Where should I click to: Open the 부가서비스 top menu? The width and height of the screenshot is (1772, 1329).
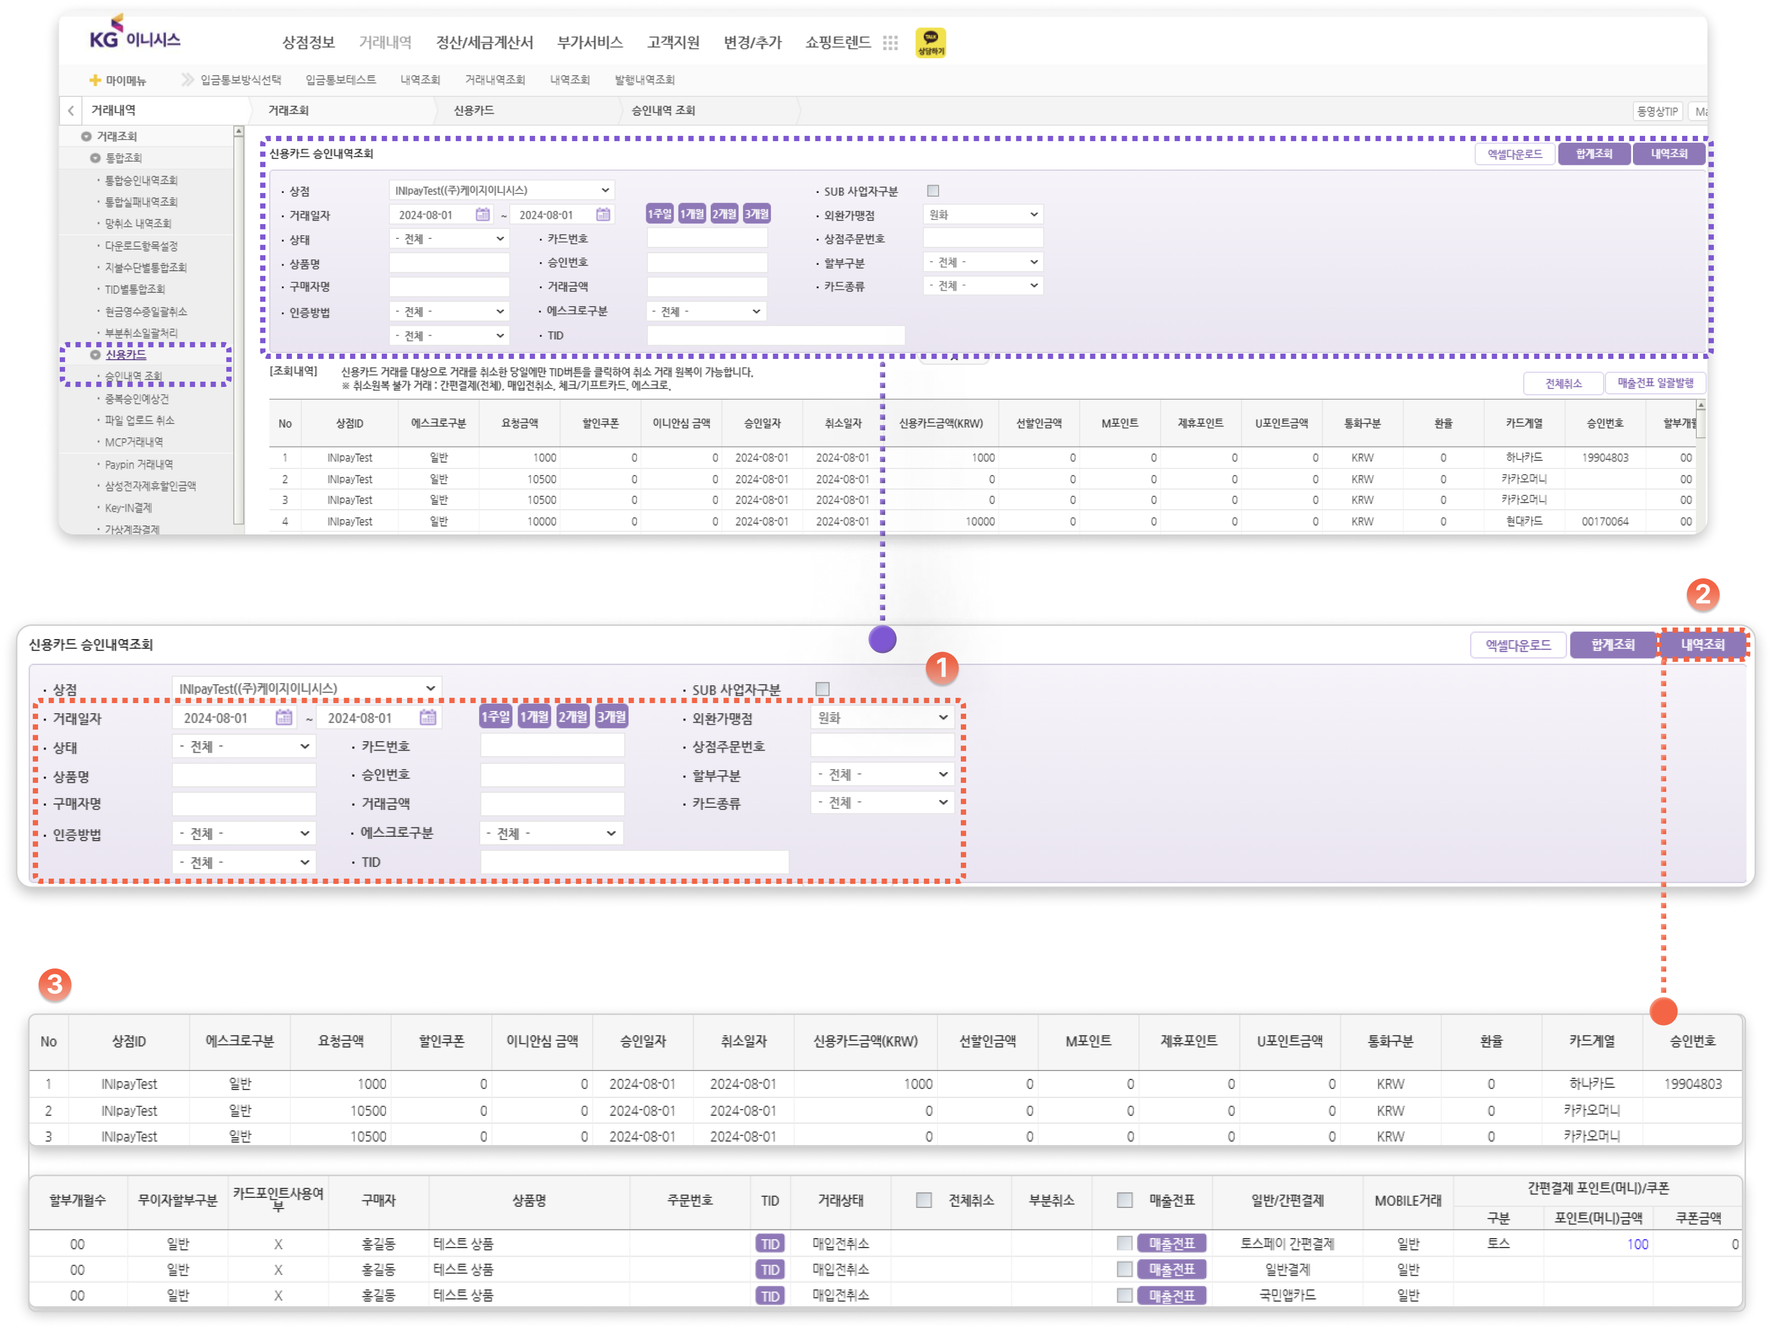590,42
